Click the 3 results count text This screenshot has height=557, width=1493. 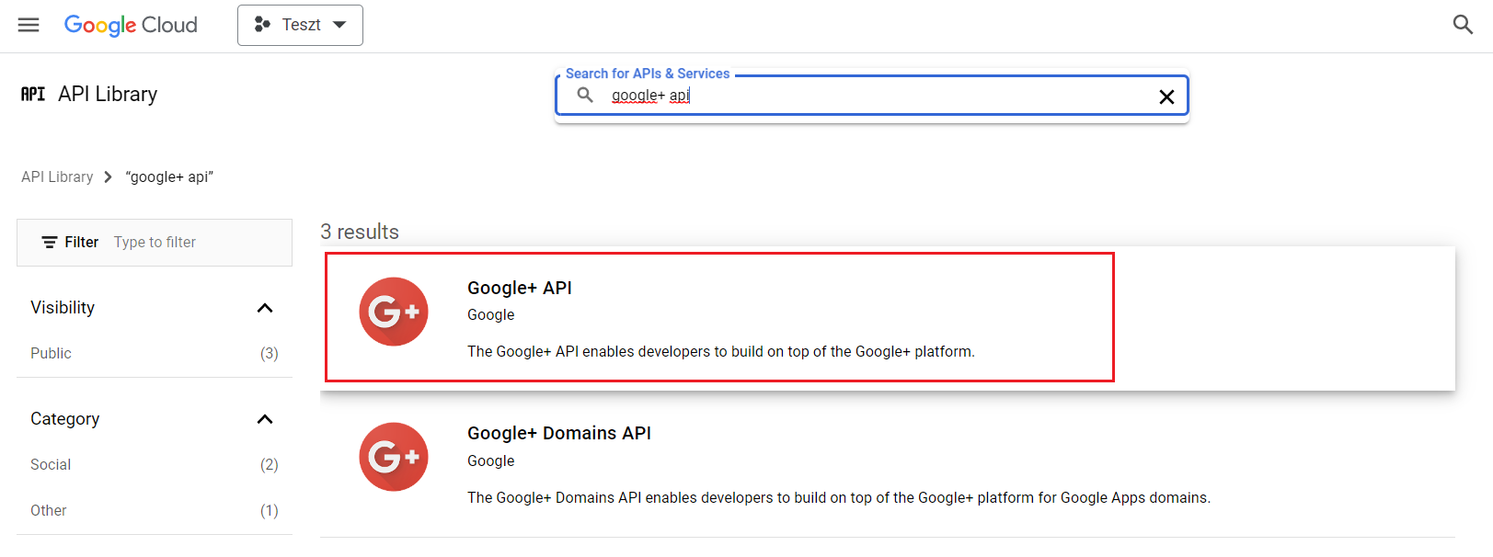[360, 232]
